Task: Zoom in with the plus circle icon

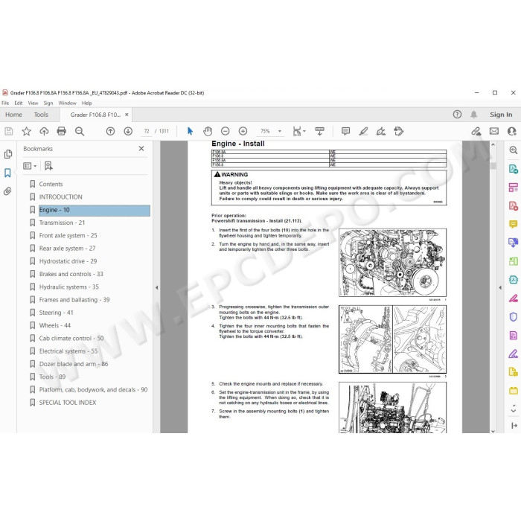Action: point(243,131)
